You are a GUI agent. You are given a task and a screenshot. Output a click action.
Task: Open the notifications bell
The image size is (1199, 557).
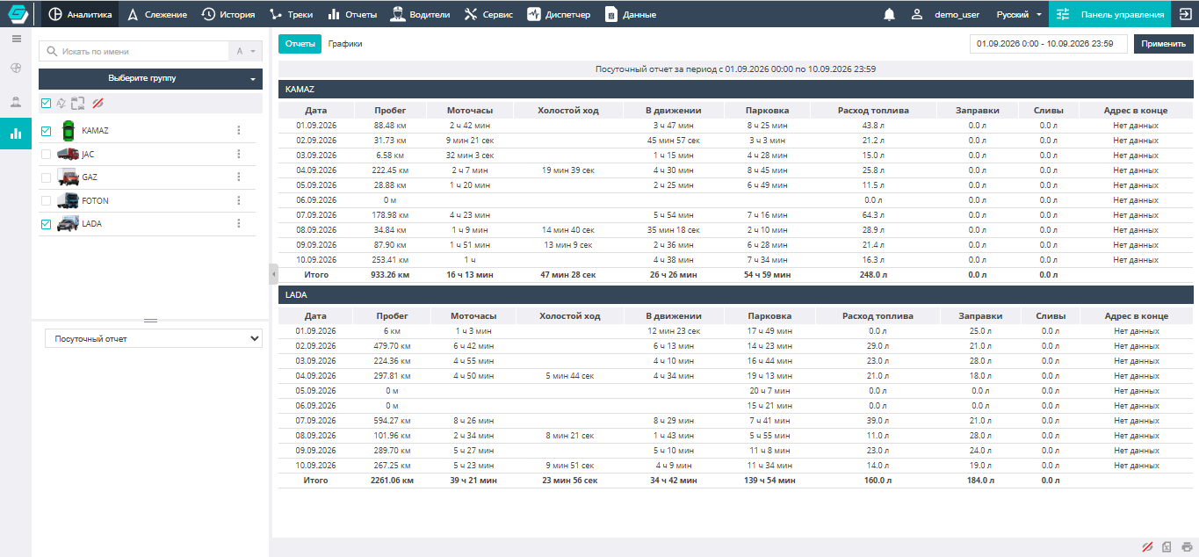[x=890, y=14]
